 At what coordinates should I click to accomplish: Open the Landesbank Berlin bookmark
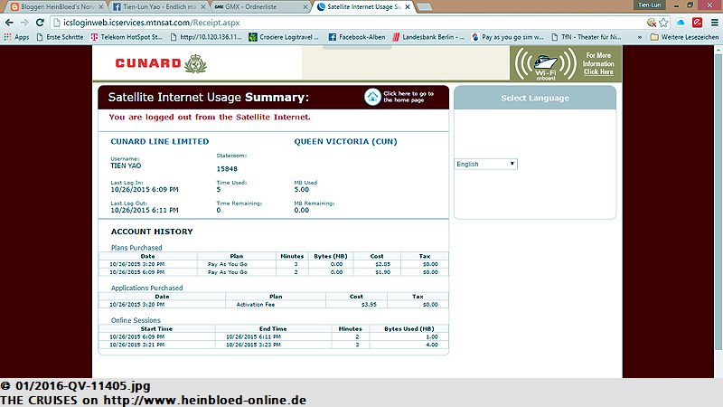coord(428,37)
